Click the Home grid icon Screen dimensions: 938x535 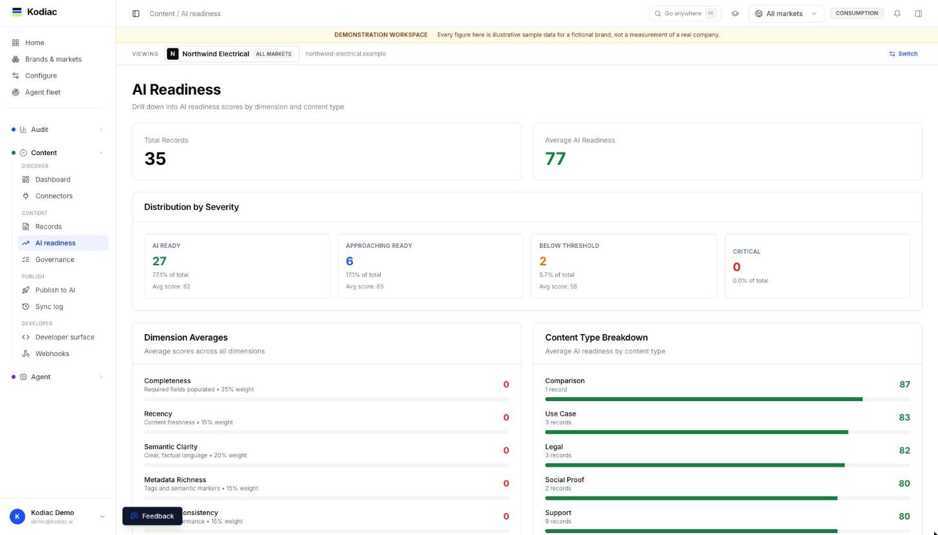click(x=15, y=42)
